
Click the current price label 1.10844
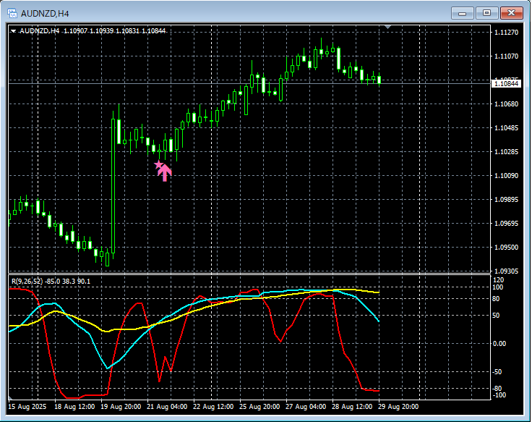click(x=506, y=84)
